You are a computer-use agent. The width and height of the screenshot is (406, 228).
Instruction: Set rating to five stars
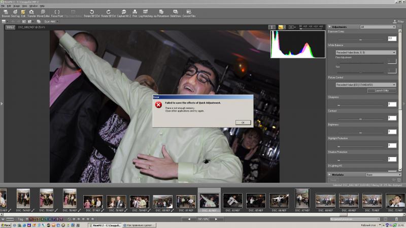tap(92, 219)
